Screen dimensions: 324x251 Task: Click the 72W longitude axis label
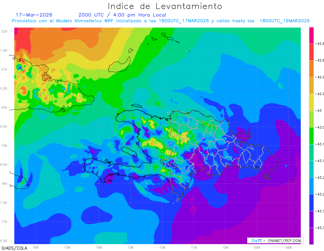162,247
